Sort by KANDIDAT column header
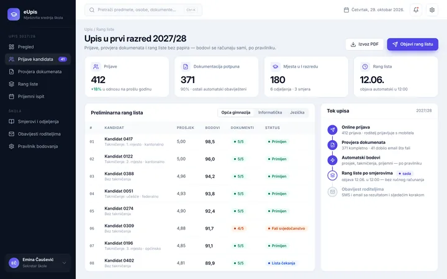This screenshot has height=279, width=447. (x=114, y=128)
